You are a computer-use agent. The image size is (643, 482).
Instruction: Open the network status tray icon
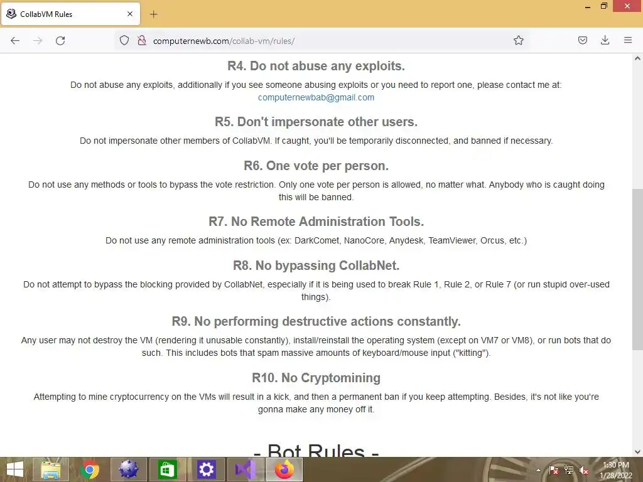click(569, 470)
